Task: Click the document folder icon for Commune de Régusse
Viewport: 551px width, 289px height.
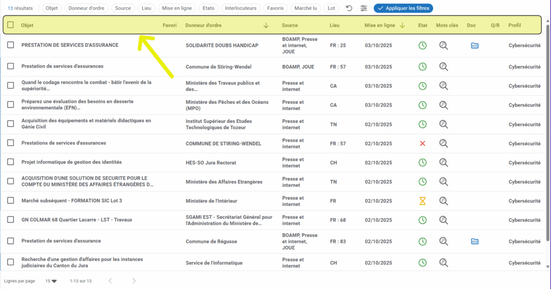Action: click(475, 241)
